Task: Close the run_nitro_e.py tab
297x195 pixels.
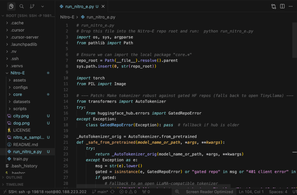Action: [x=103, y=6]
